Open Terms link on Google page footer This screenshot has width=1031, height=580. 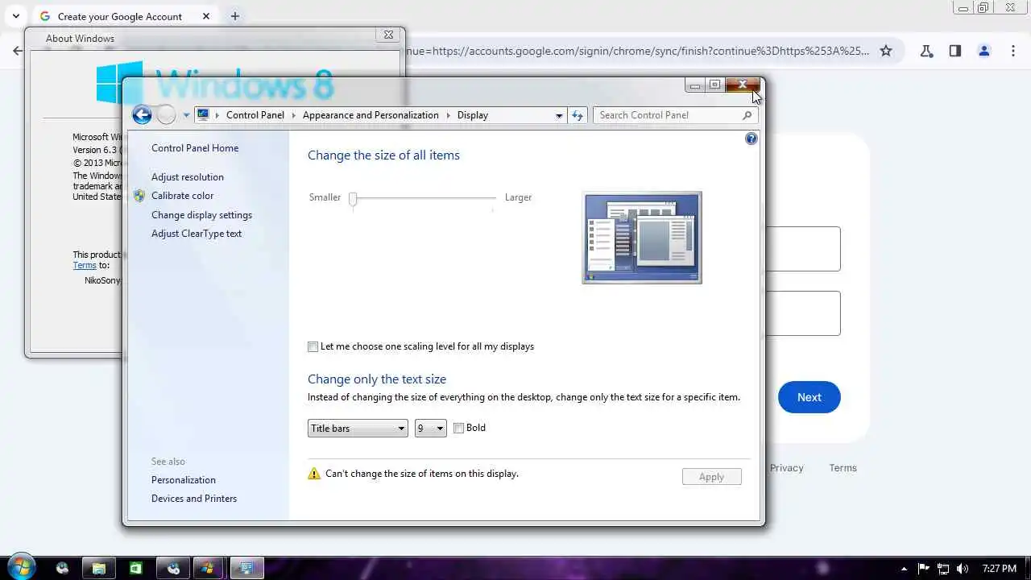[843, 468]
